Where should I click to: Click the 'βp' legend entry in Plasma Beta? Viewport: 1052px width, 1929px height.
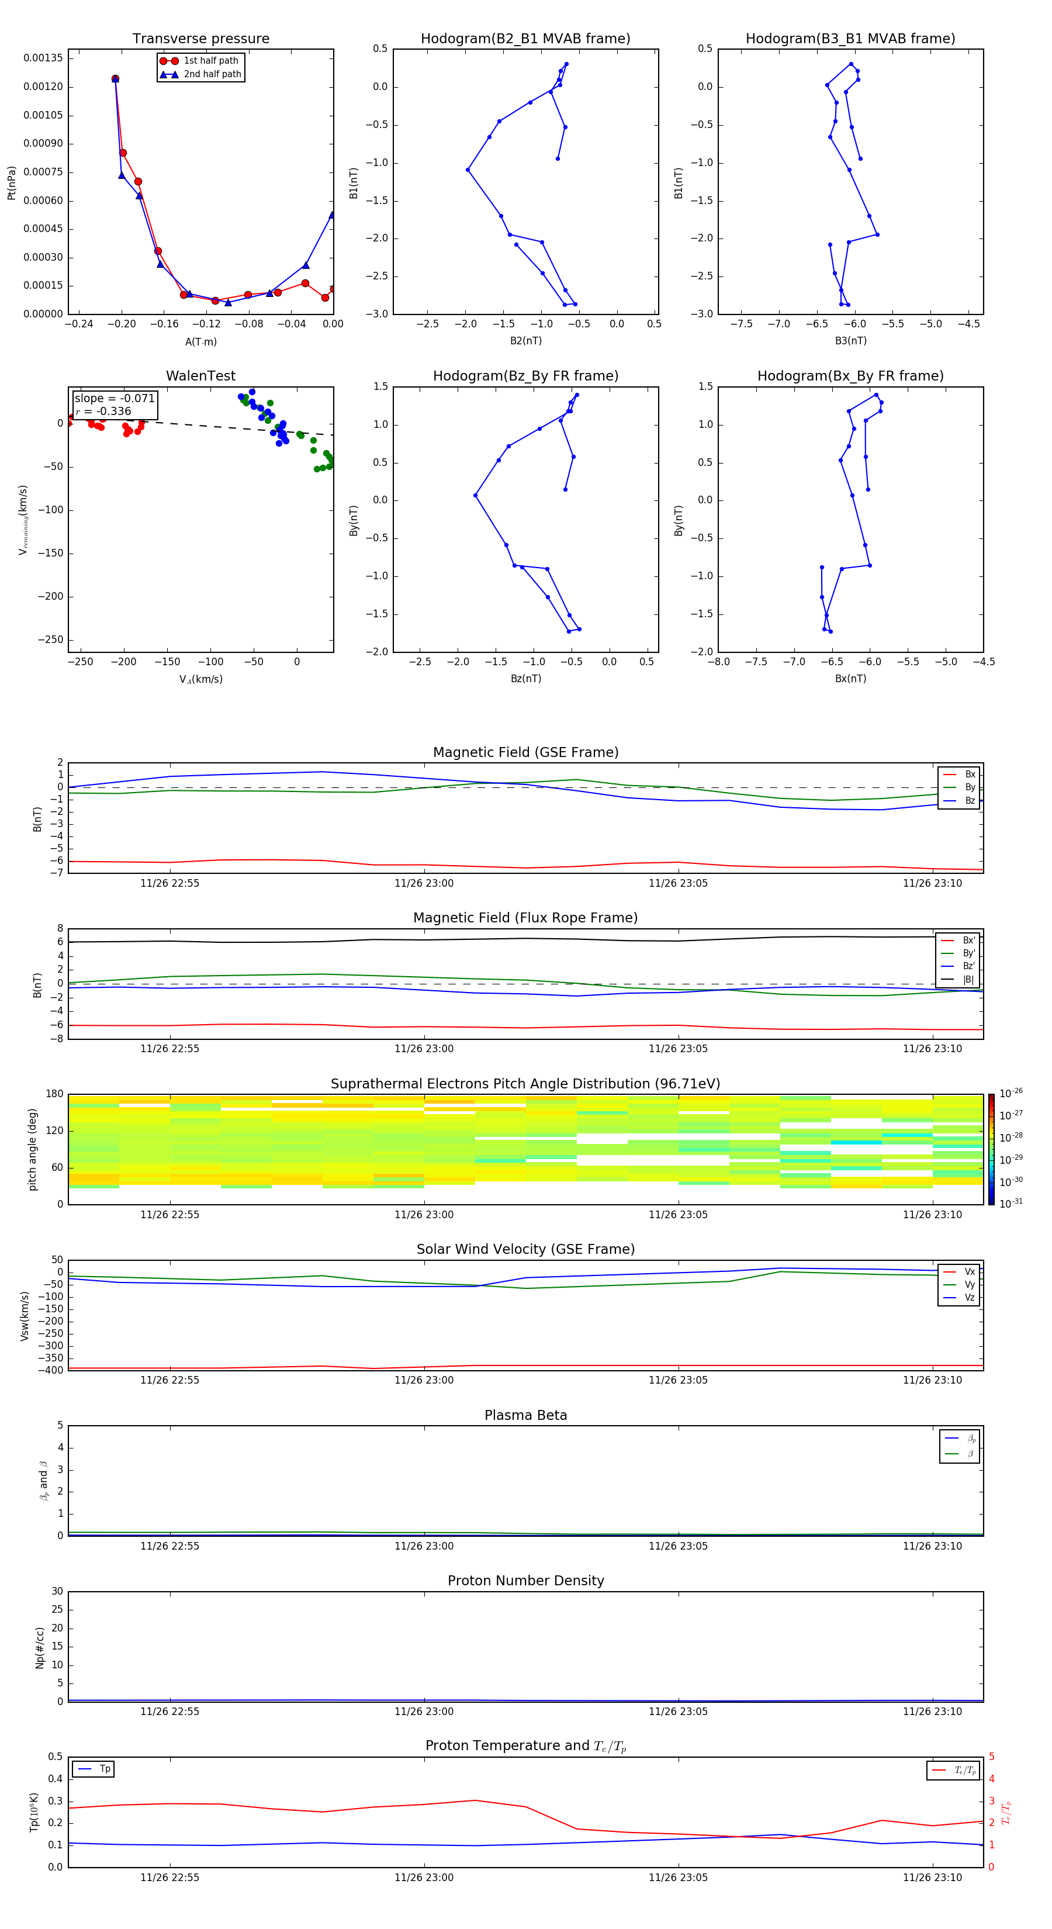pos(960,1439)
